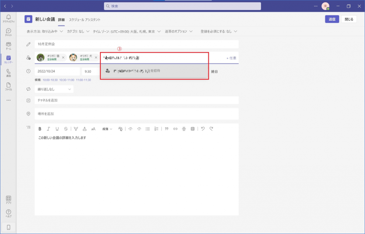Switch to スケジュール アシスタント tab

(84, 20)
